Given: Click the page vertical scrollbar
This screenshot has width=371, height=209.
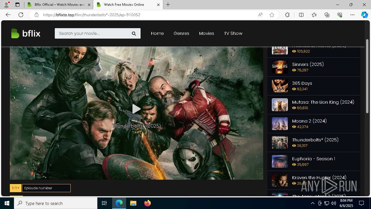Looking at the screenshot, I should [367, 76].
